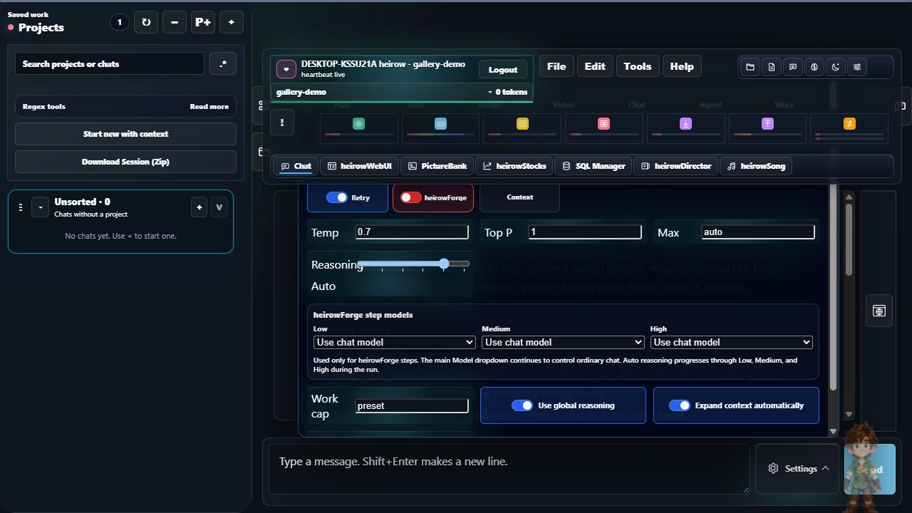Screen dimensions: 912x513
Task: Click the orange swap arrows icon
Action: click(849, 123)
